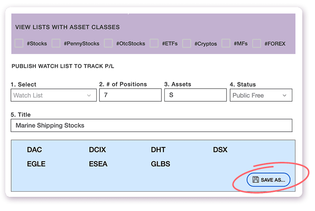The image size is (315, 211).
Task: Check the #PennyStocks asset class box
Action: [x=56, y=43]
